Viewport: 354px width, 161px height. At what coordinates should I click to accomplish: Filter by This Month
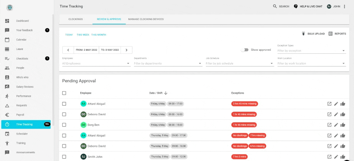(98, 35)
